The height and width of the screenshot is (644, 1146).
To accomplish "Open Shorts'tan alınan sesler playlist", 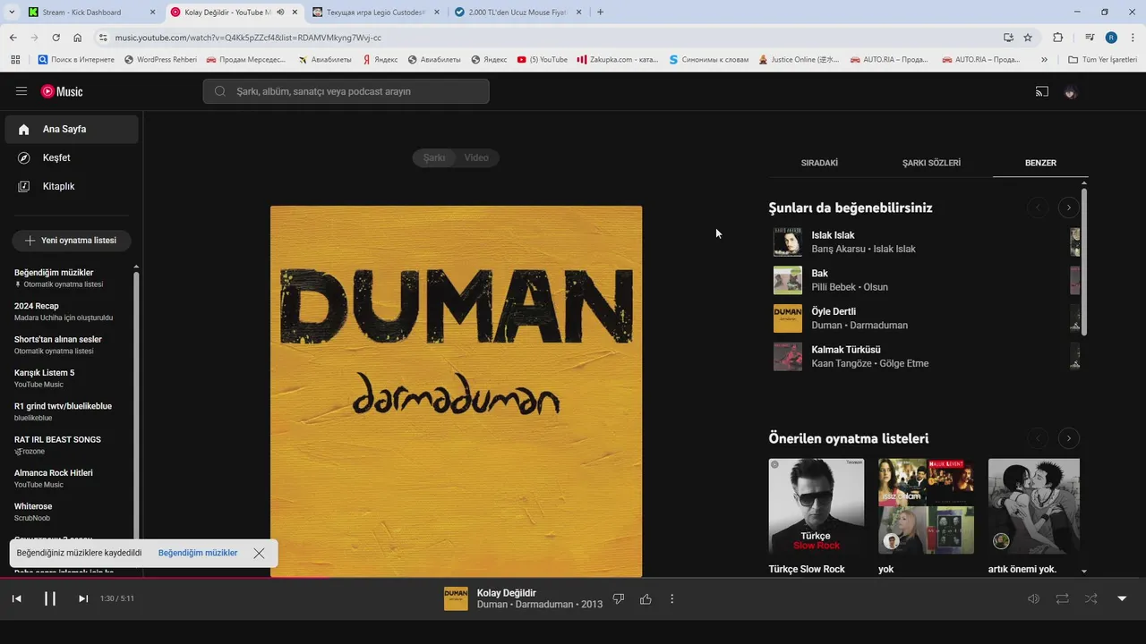I will click(x=67, y=344).
